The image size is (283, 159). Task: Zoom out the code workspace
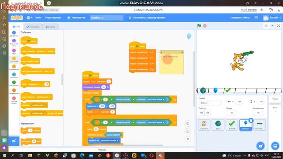click(187, 131)
